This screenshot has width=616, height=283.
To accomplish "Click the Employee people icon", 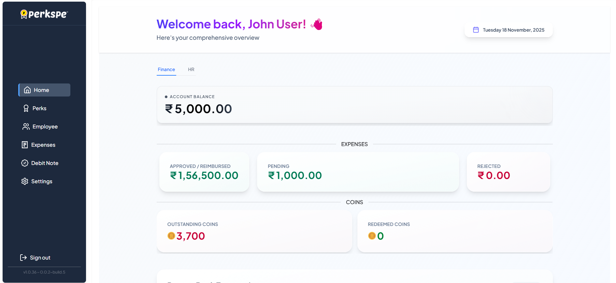I will tap(26, 127).
